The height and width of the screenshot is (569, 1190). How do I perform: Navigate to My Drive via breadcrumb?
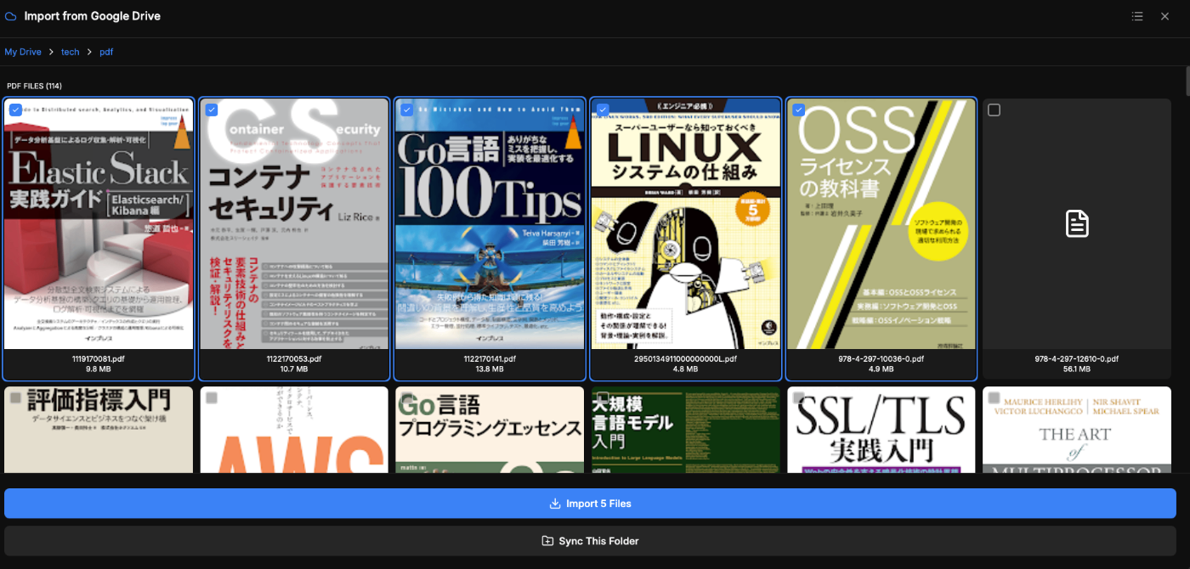23,52
